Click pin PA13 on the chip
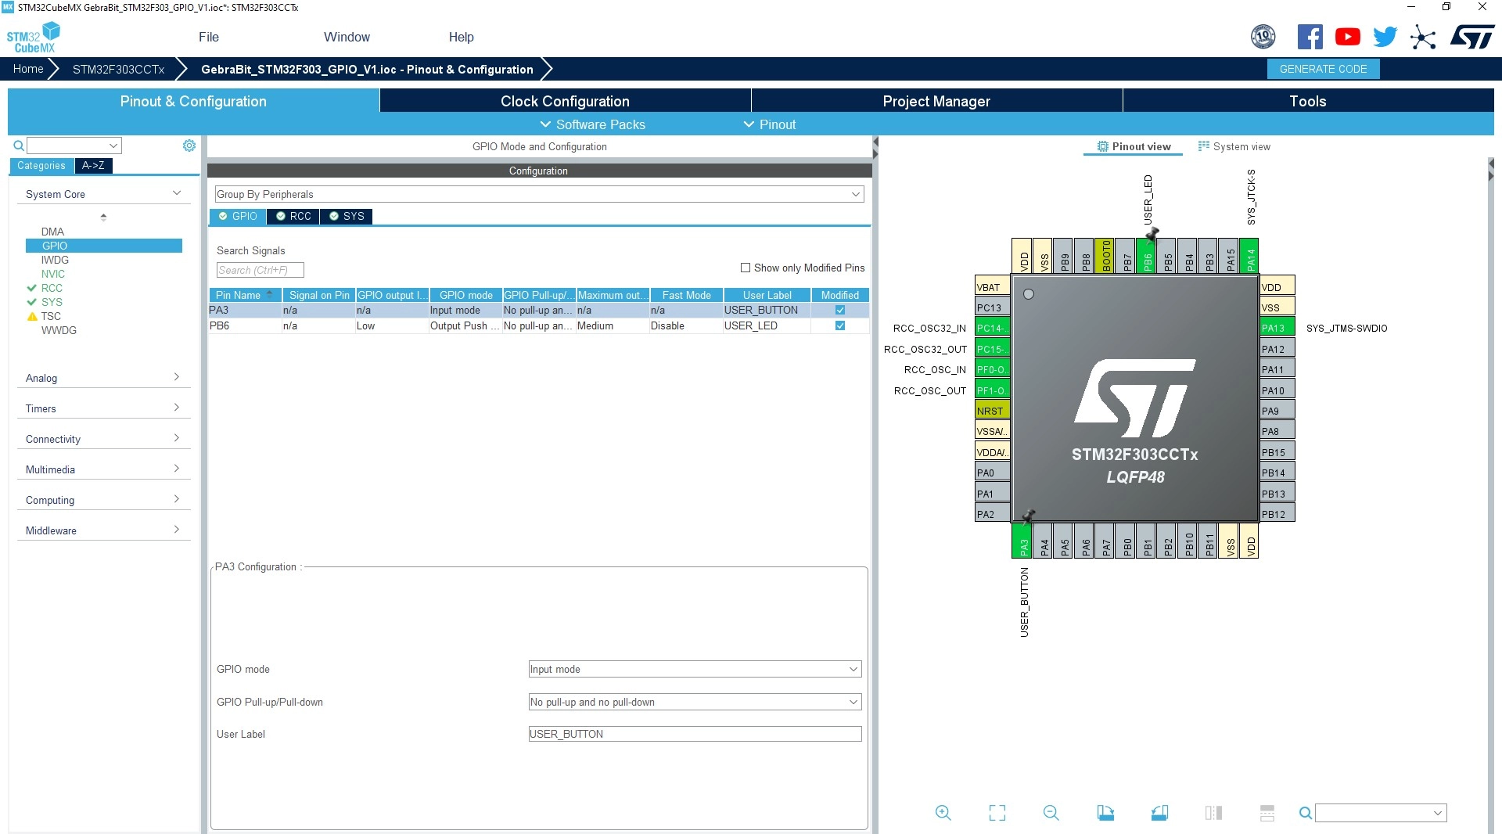Viewport: 1502px width, 834px height. pos(1277,328)
